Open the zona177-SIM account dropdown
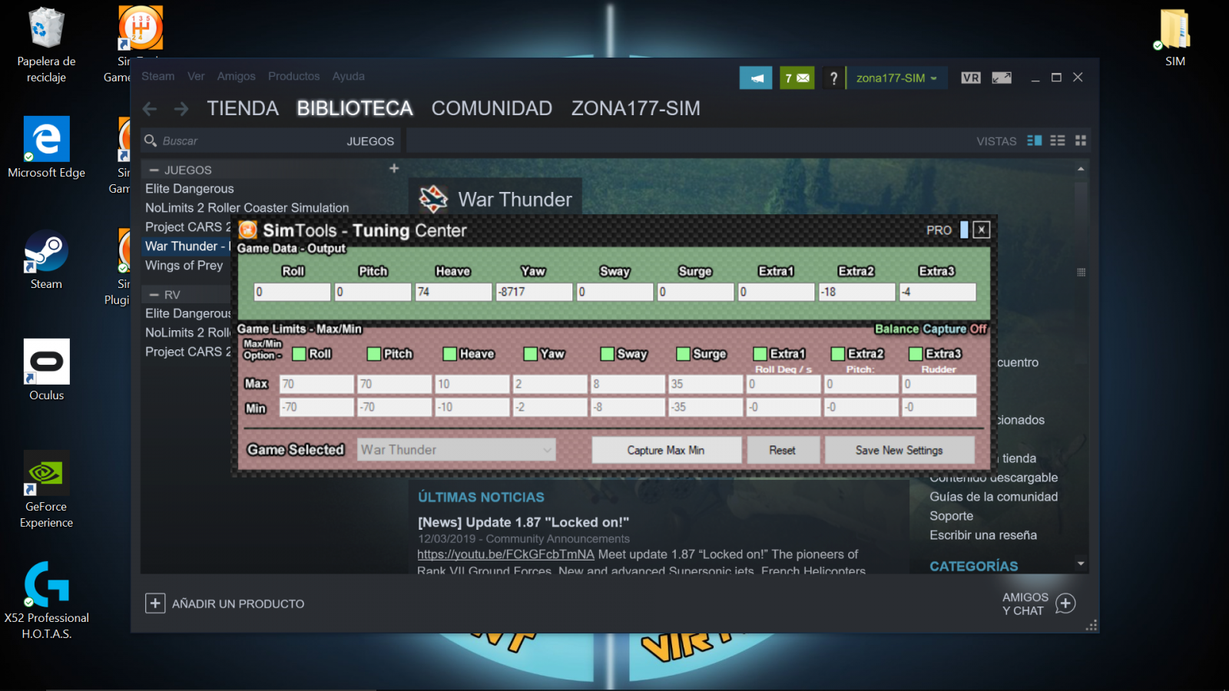 896,78
